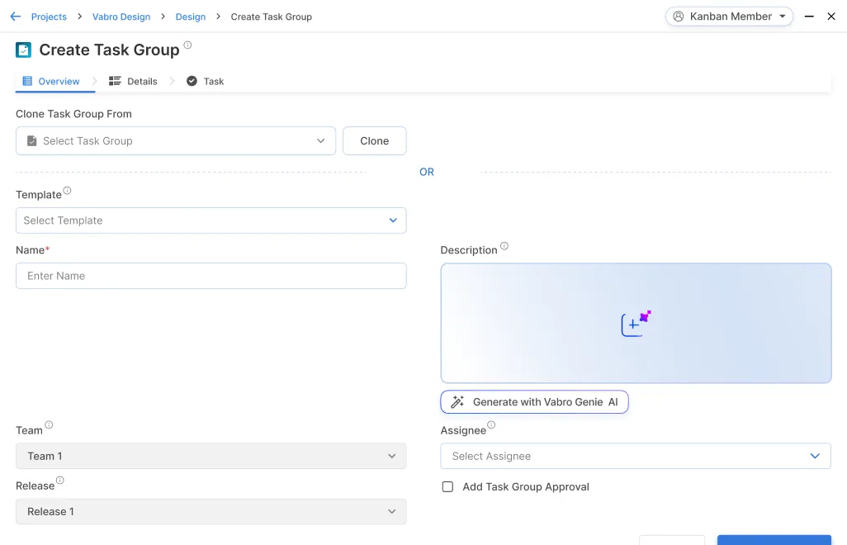
Task: Expand the Team 1 dropdown
Action: click(x=211, y=455)
